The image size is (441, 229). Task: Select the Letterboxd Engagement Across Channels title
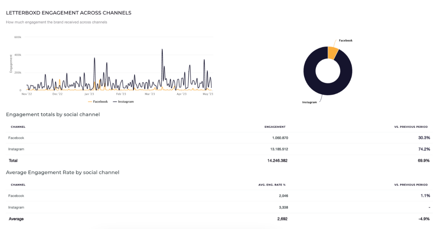coord(69,13)
